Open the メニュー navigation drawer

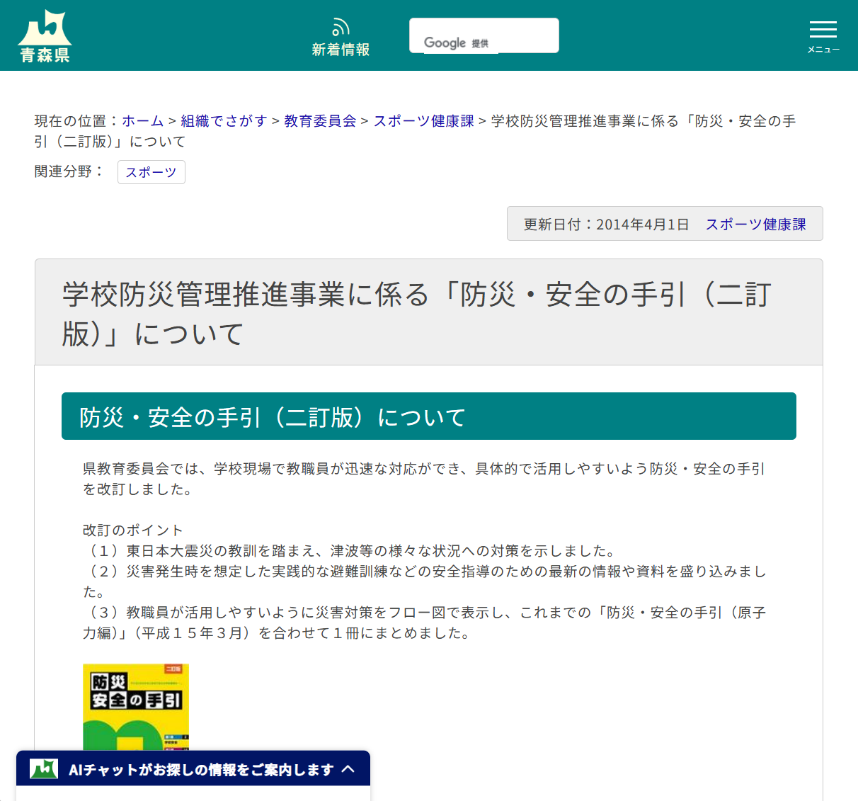pyautogui.click(x=823, y=35)
